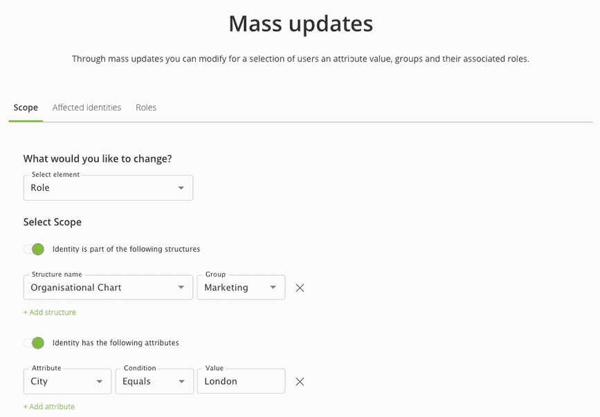Click the Mass updates page title
Screen dimensions: 600x417
tap(300, 24)
